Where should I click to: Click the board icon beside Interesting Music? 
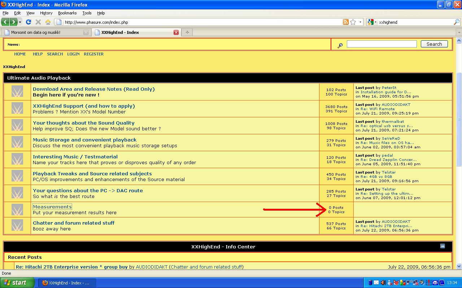click(17, 159)
